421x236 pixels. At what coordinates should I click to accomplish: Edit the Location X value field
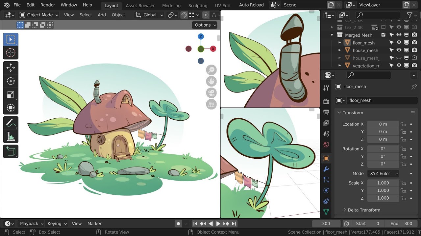383,124
